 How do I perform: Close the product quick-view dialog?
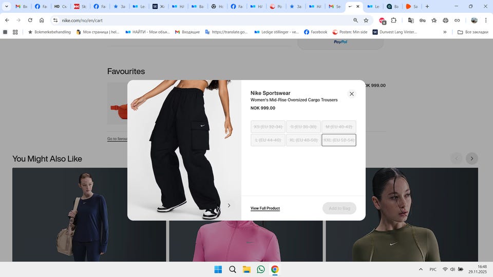351,94
